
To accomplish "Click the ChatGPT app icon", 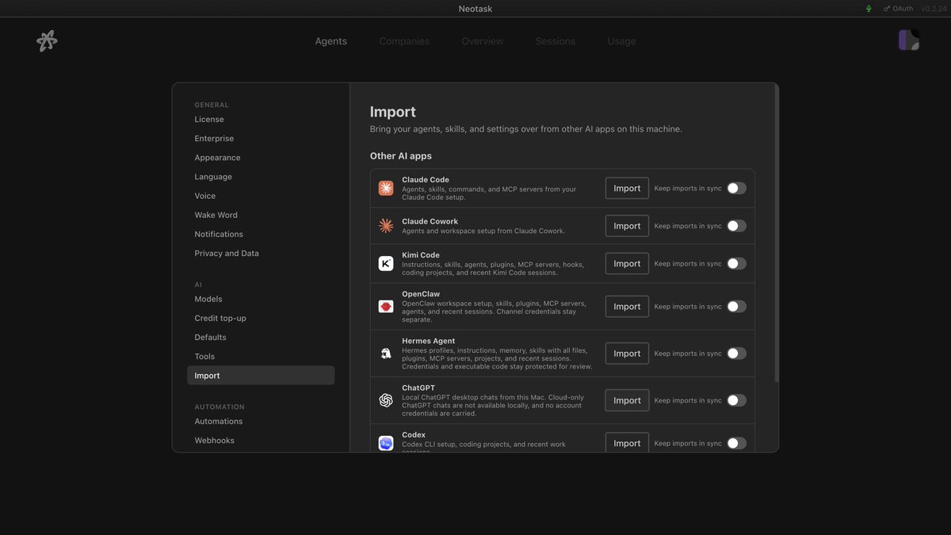I will (386, 400).
